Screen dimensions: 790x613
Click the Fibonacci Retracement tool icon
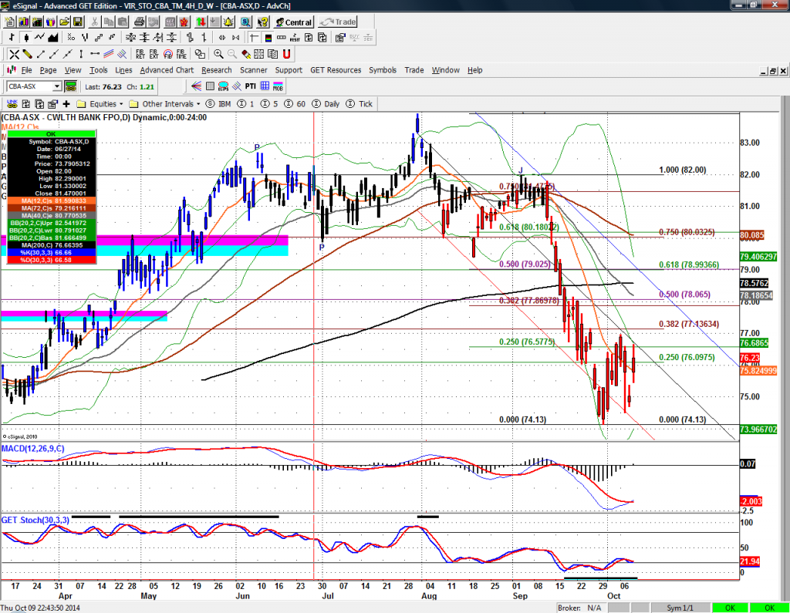click(x=140, y=54)
